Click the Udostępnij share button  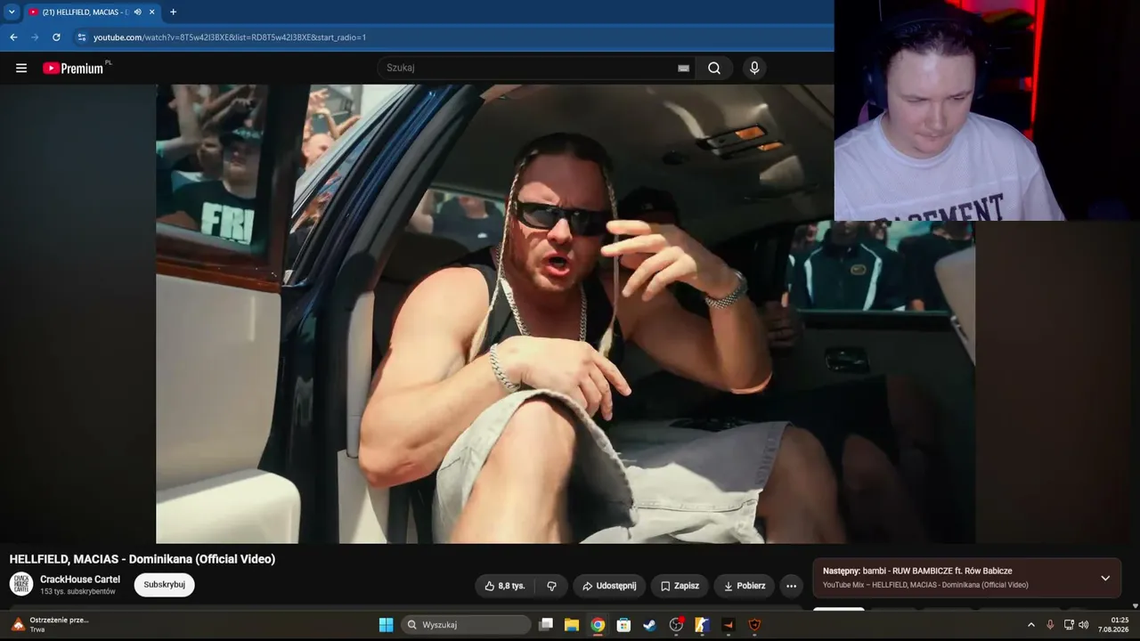[x=610, y=586]
